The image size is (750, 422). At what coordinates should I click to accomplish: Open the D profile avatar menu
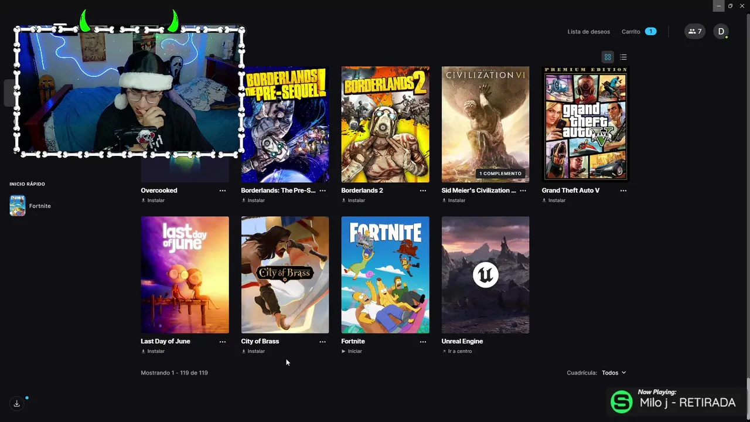click(x=721, y=32)
